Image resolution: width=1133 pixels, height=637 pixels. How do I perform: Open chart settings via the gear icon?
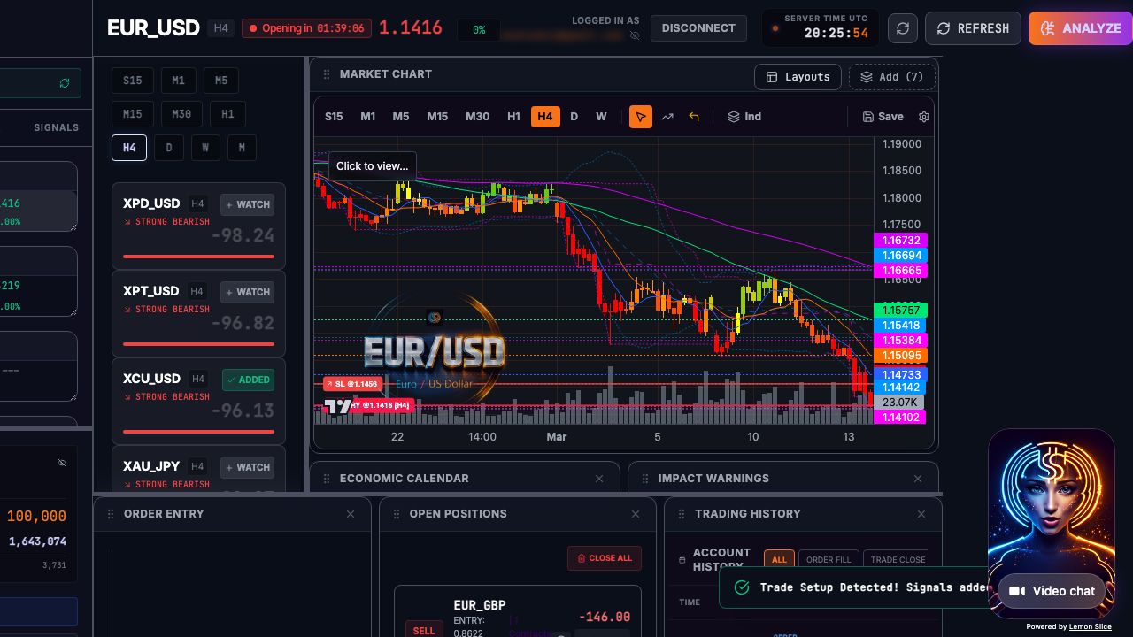pos(923,116)
